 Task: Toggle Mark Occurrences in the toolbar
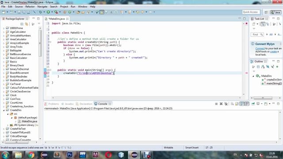tap(102, 12)
